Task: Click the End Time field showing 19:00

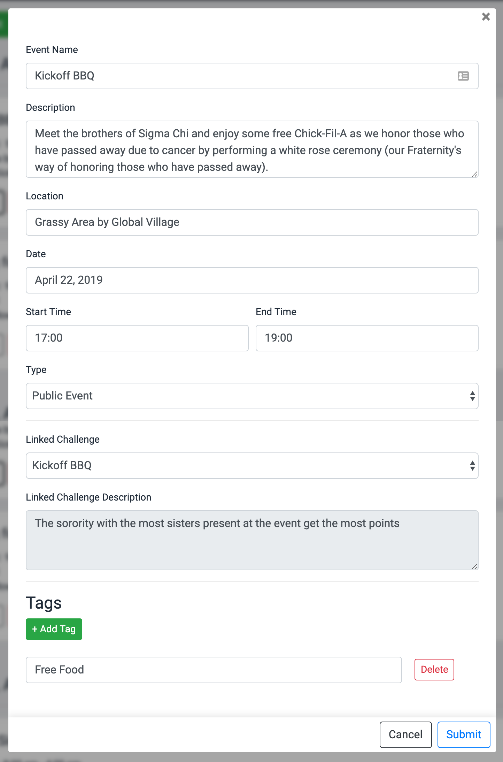Action: point(366,338)
